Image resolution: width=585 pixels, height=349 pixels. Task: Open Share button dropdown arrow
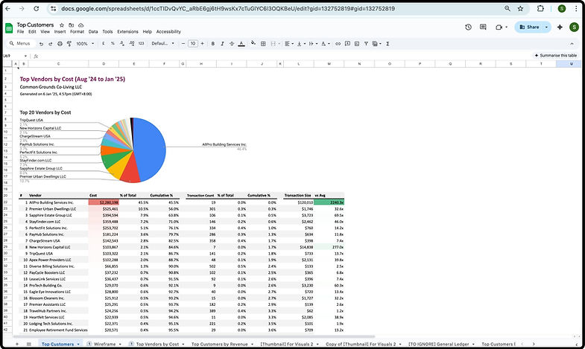pyautogui.click(x=546, y=27)
